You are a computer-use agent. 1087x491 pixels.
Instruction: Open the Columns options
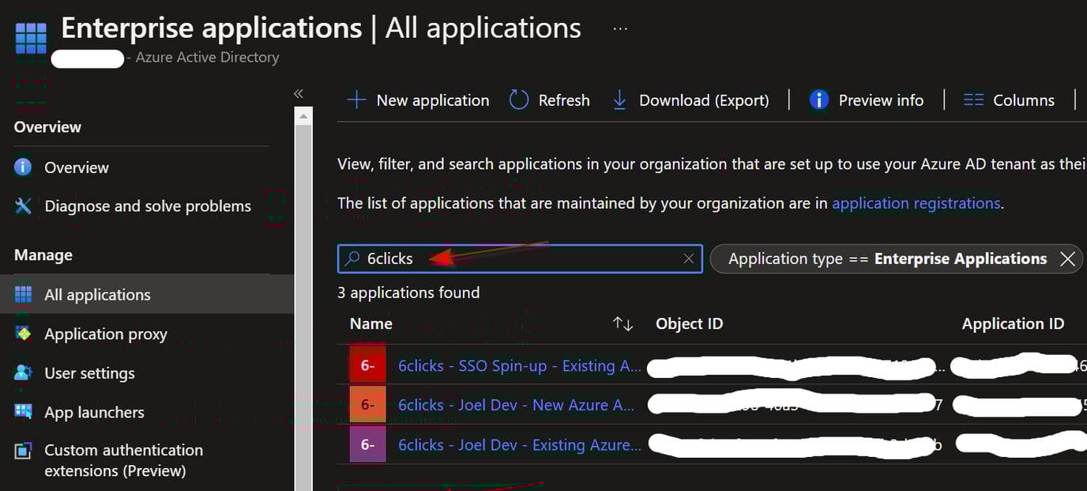pos(1009,100)
